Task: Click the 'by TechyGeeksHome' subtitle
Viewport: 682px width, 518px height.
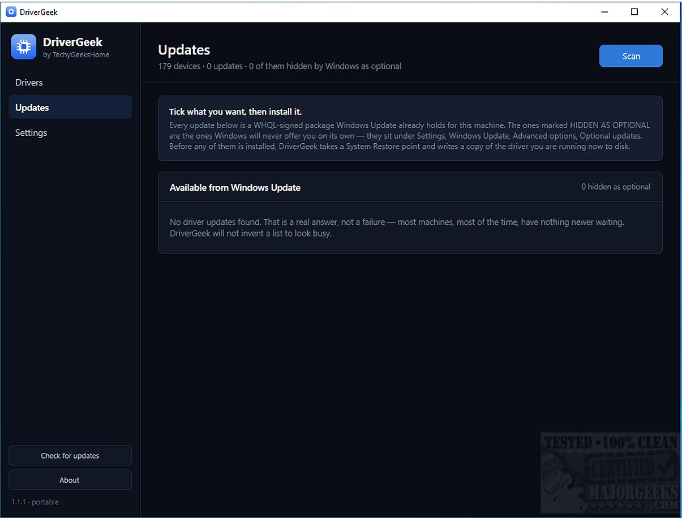Action: point(76,55)
